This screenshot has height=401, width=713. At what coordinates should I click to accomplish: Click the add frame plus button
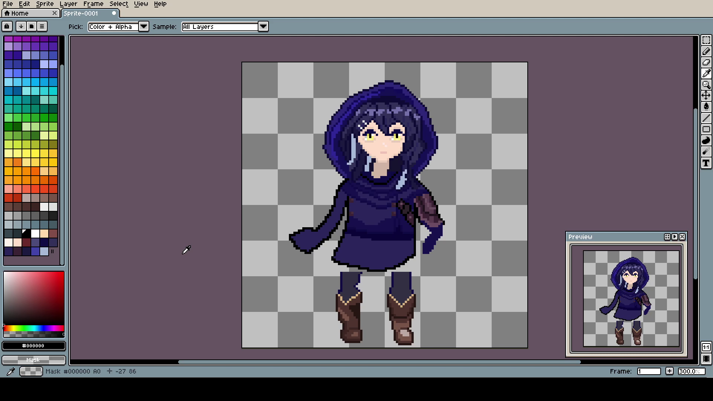[669, 371]
